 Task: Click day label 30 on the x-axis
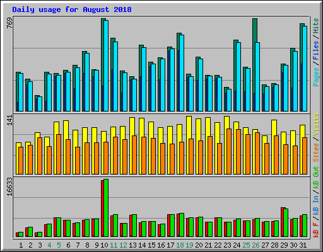coord(293,245)
